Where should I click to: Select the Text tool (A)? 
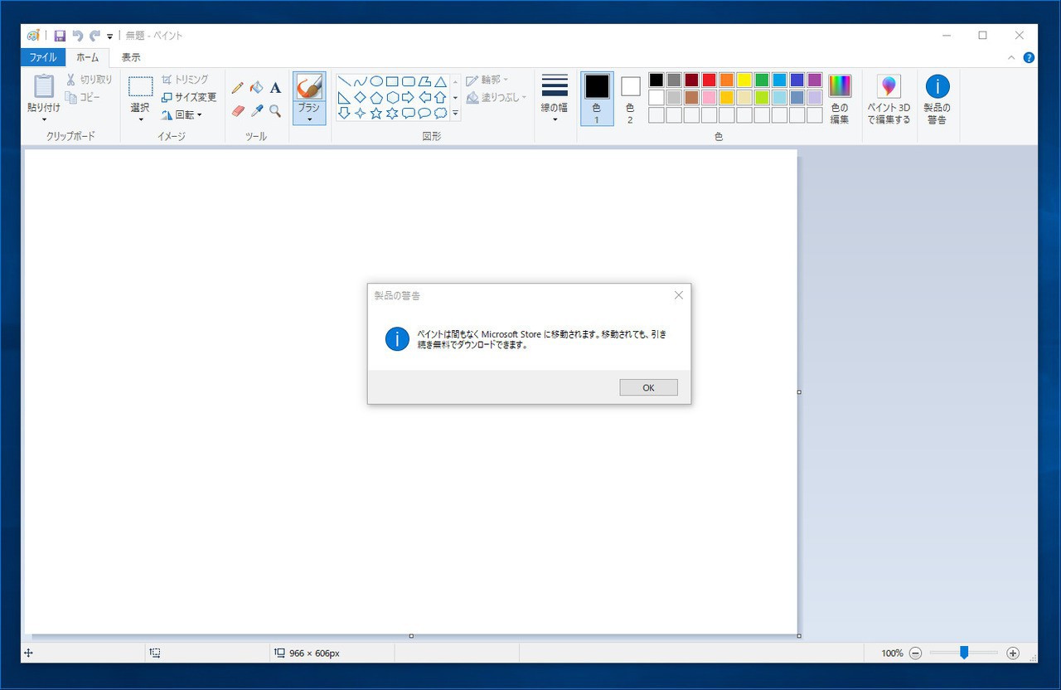click(x=275, y=87)
